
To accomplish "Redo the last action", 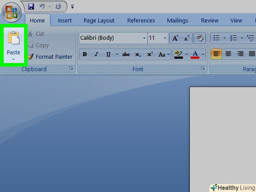I will coord(58,7).
